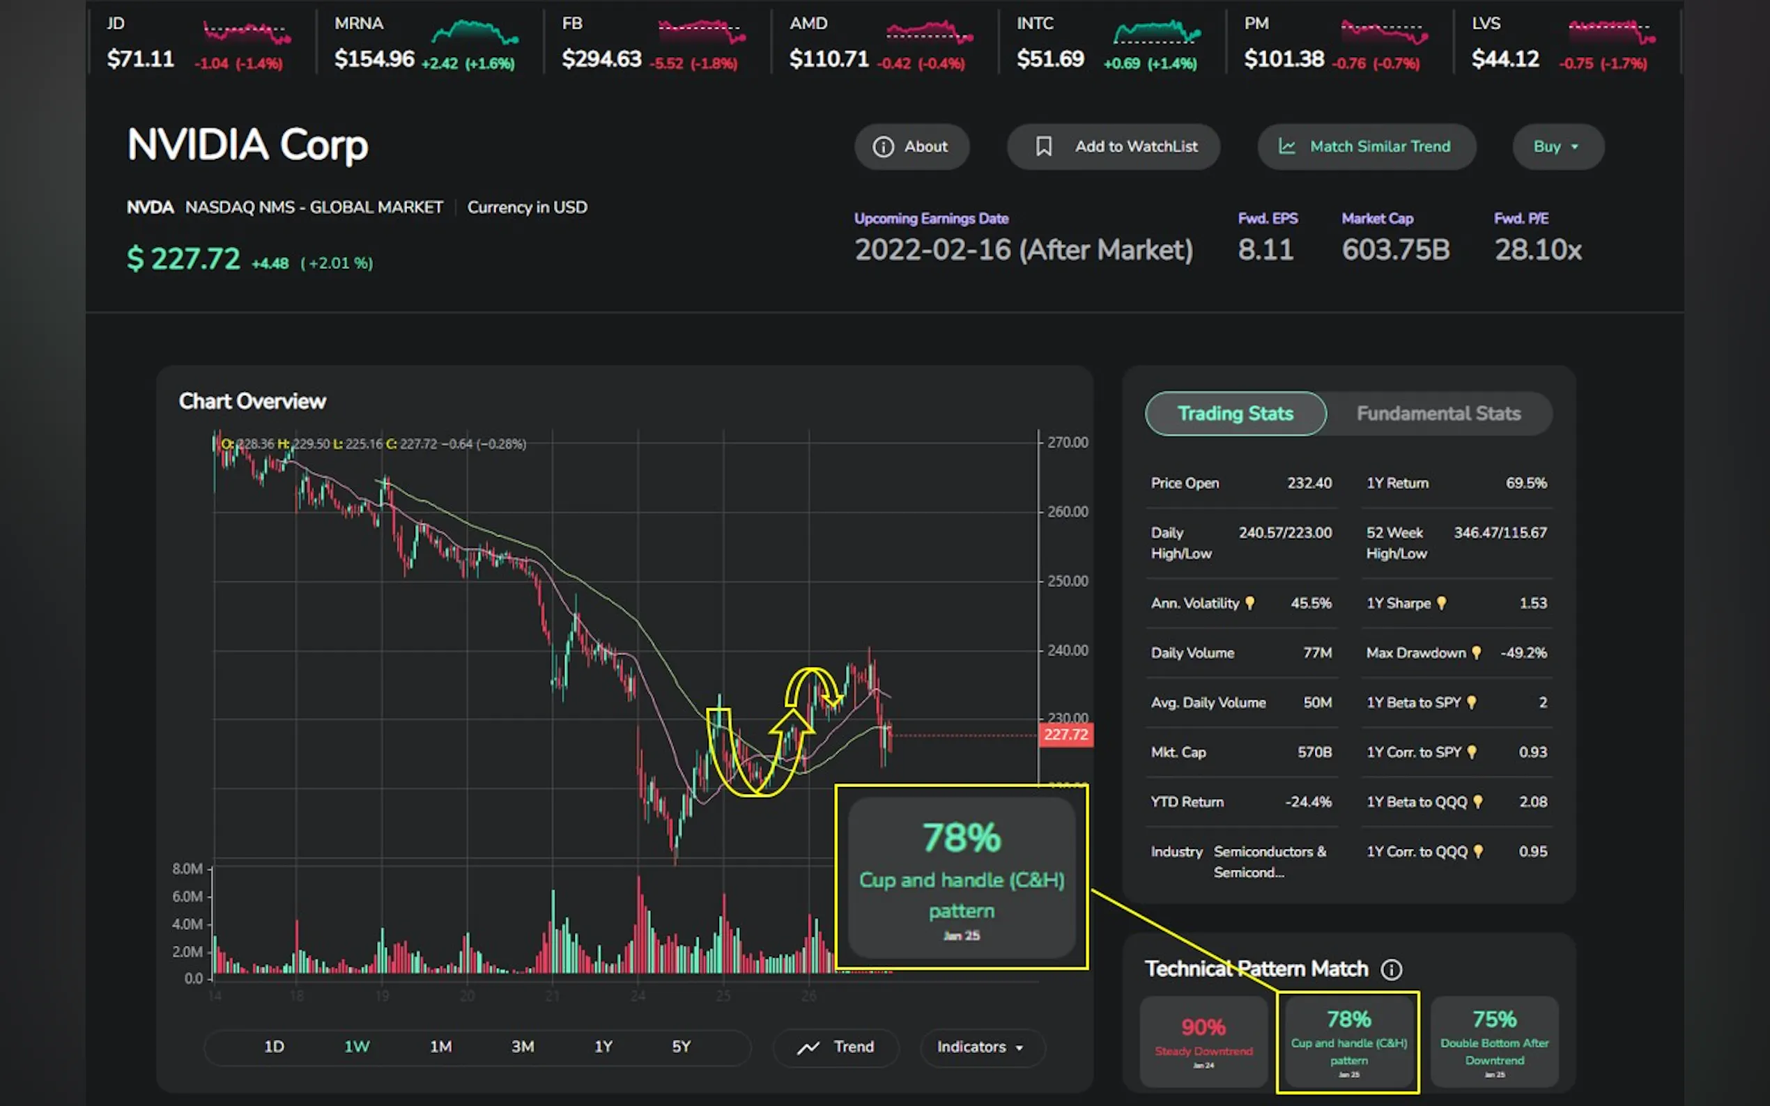Screen dimensions: 1770x1106
Task: Open the Buy dropdown
Action: (1557, 147)
